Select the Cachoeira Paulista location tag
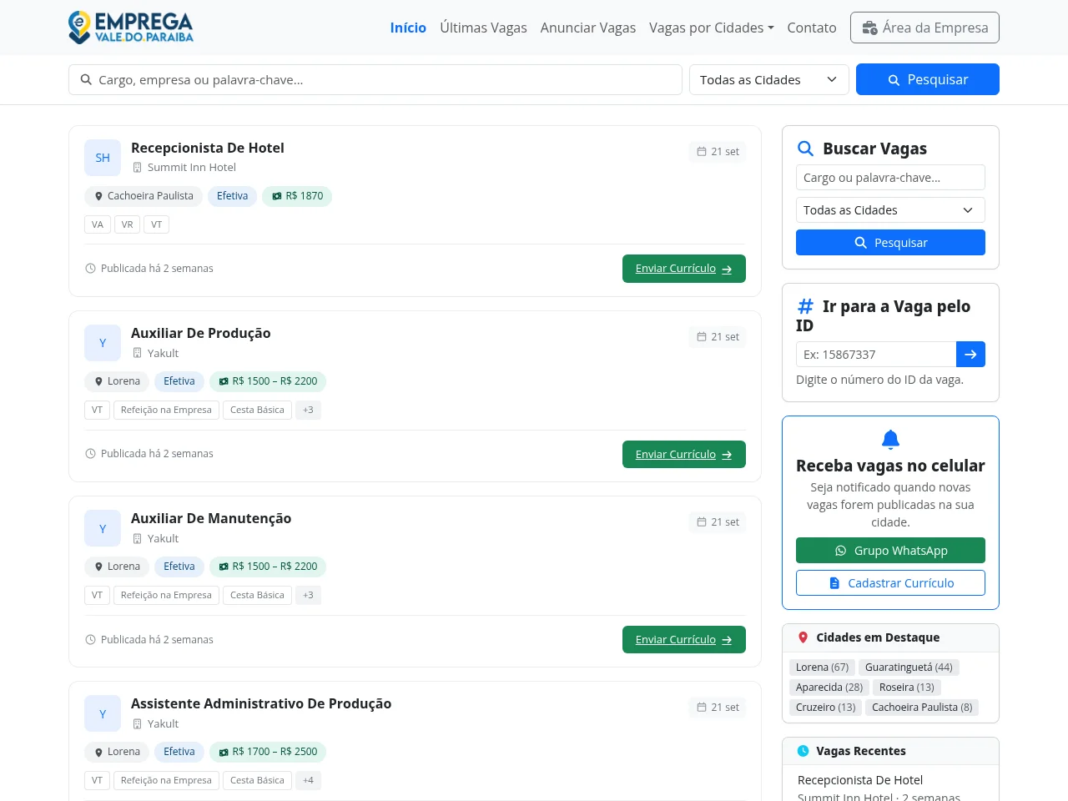Image resolution: width=1068 pixels, height=801 pixels. pos(143,196)
